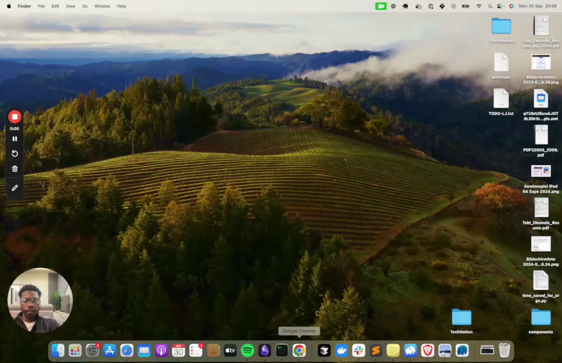Select the anthropic file on the desktop
Viewport: 562px width, 363px height.
click(501, 66)
